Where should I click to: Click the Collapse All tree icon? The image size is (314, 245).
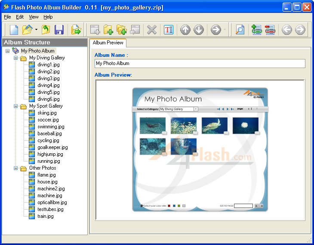pos(270,30)
